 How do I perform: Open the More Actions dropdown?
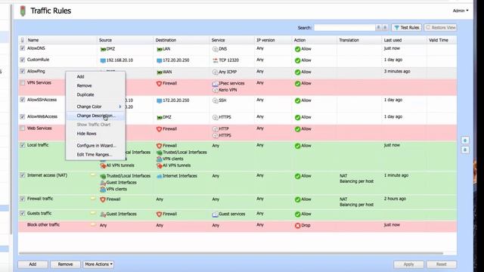[x=98, y=264]
